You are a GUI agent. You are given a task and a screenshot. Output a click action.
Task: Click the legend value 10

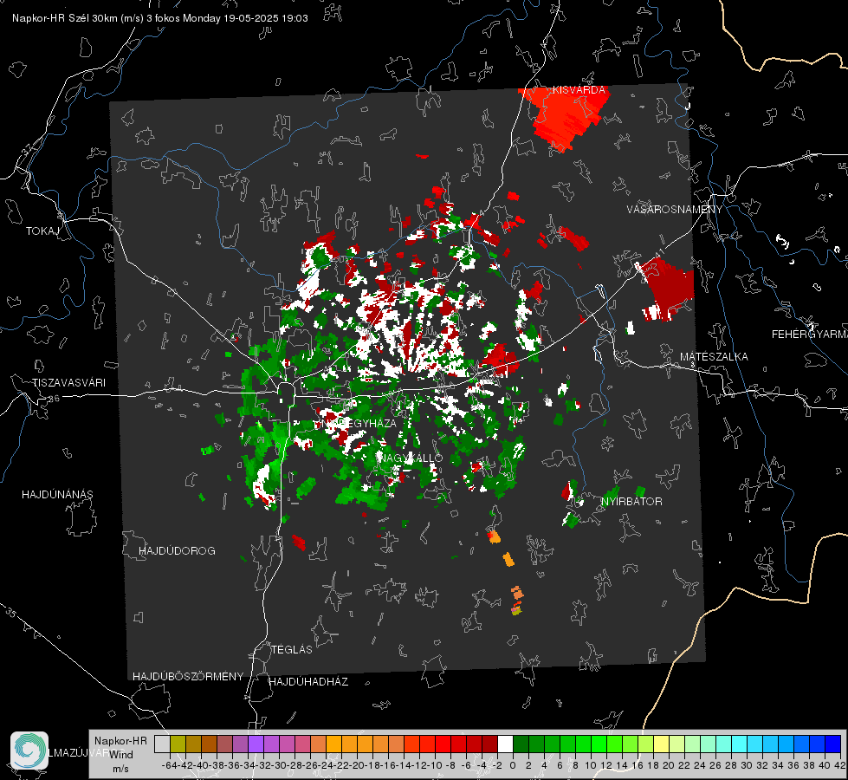pos(590,765)
